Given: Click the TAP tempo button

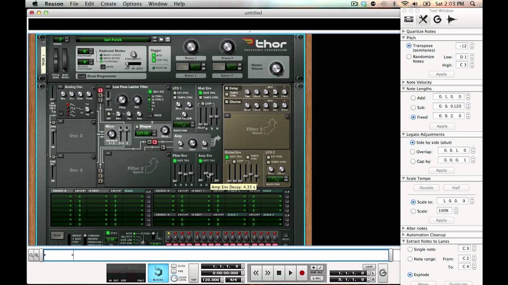Looking at the screenshot, I should point(194,273).
